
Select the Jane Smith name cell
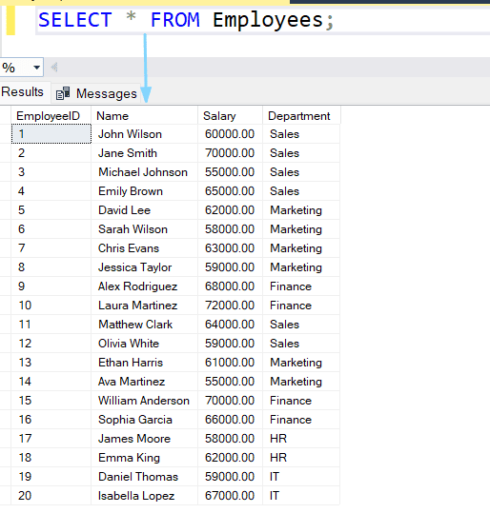point(145,153)
